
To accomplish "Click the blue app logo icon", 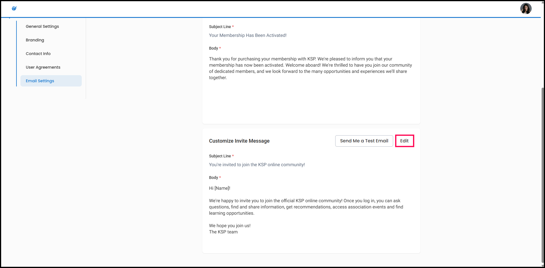I will pyautogui.click(x=14, y=9).
